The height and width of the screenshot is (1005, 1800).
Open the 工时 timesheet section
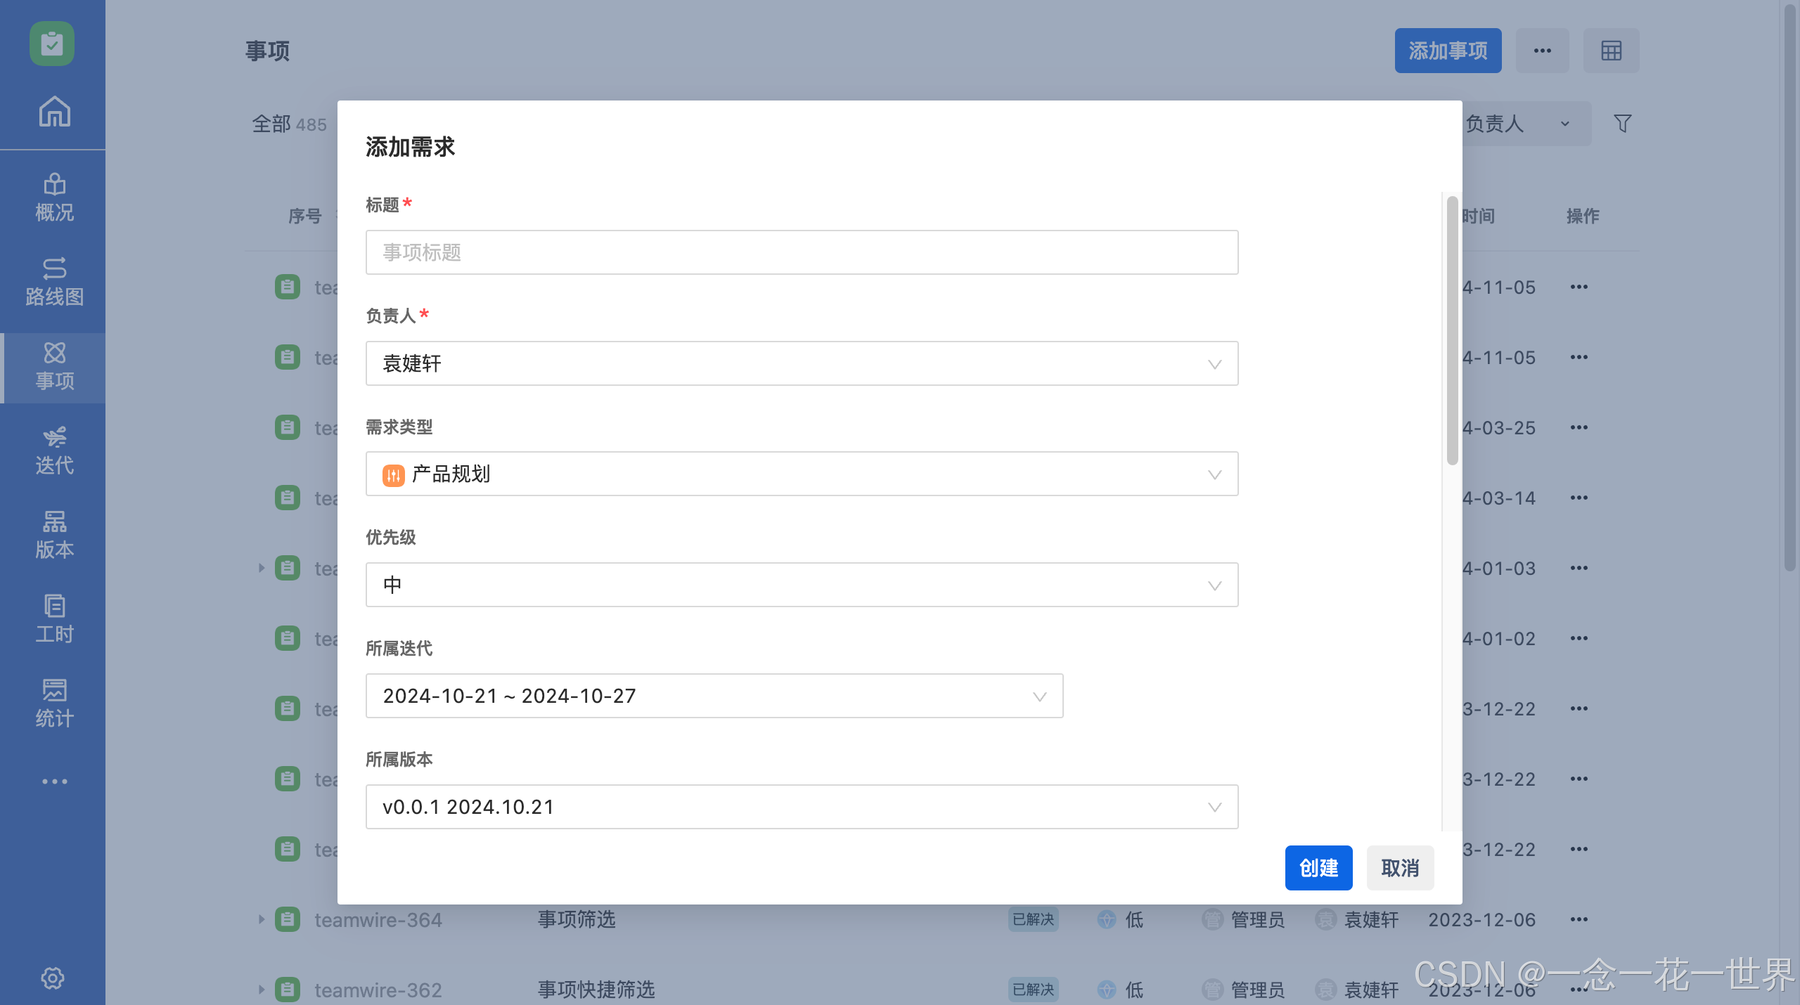(54, 619)
